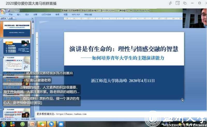Select the third slide thumbnail
The height and width of the screenshot is (127, 207).
point(17,64)
